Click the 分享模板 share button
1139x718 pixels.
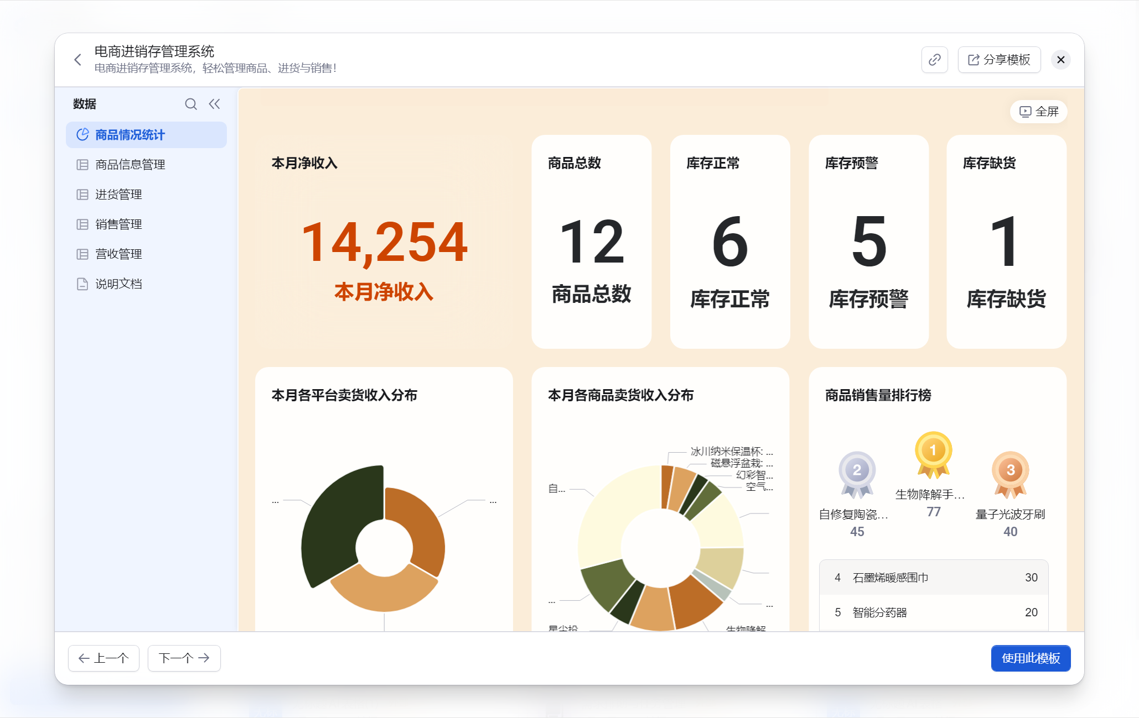pyautogui.click(x=999, y=60)
